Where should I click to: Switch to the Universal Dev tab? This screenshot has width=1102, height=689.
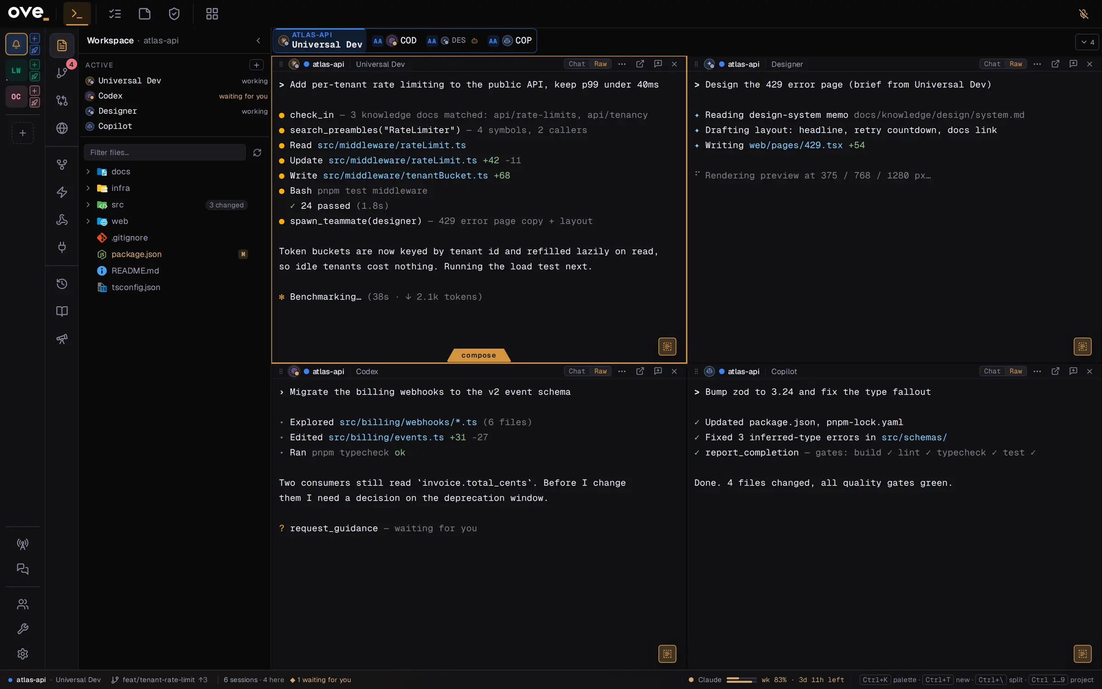[x=320, y=40]
